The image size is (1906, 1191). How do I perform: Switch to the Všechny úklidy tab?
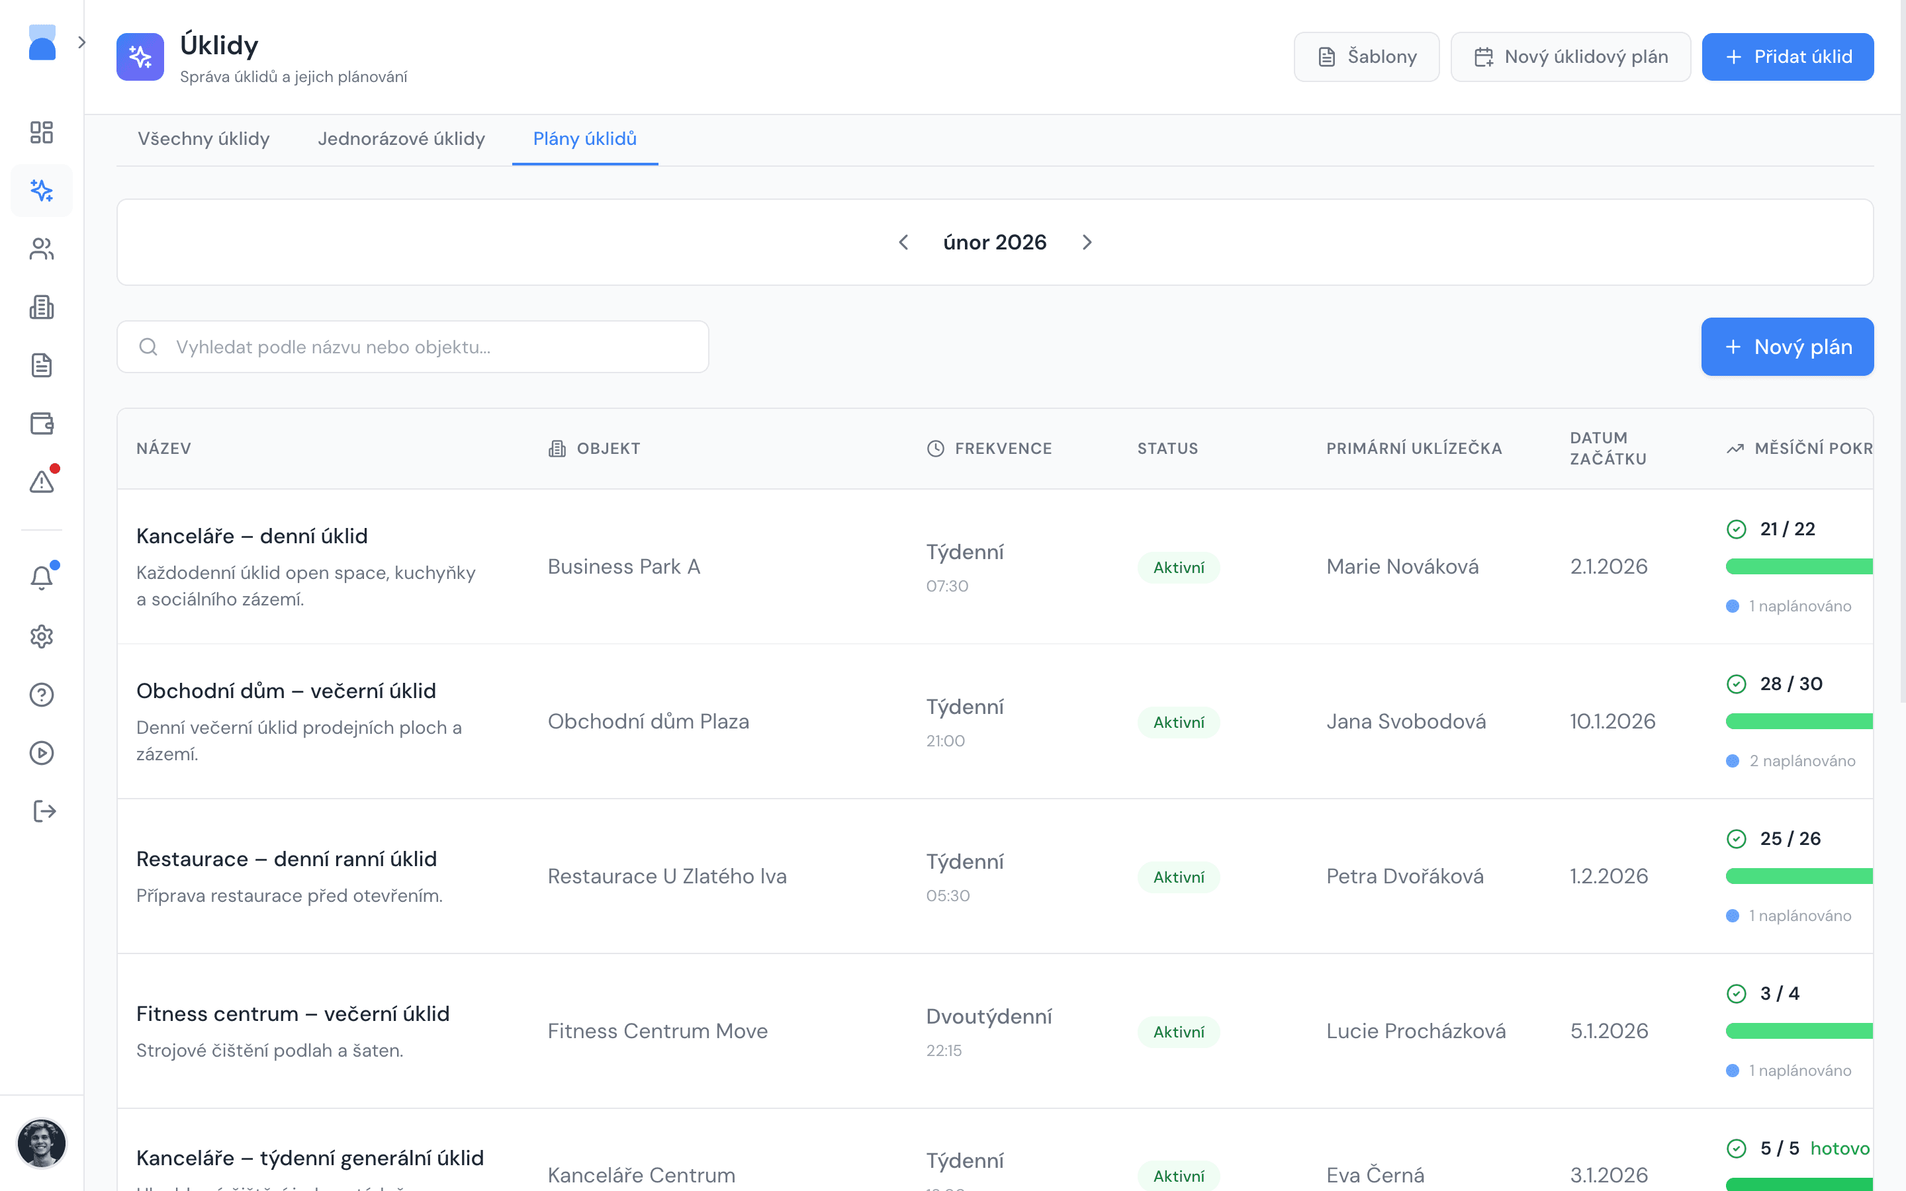click(203, 139)
